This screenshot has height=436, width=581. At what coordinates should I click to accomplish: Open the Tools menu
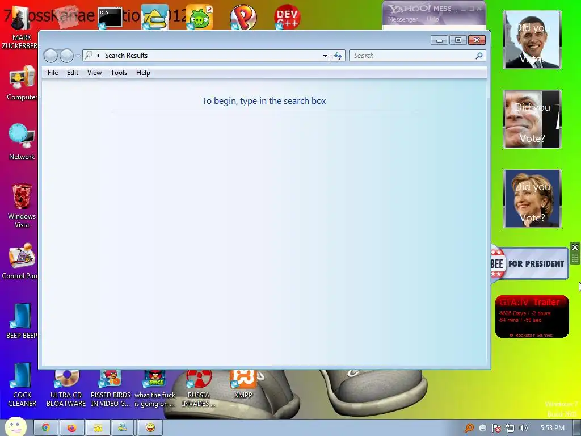(x=119, y=73)
